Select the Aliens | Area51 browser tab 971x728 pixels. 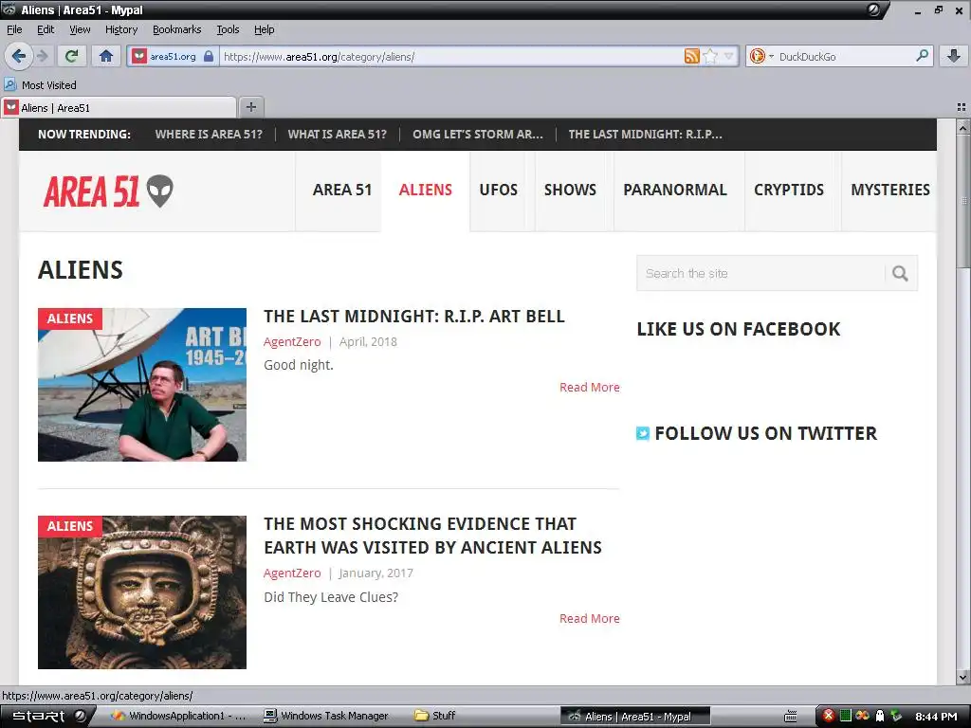[x=119, y=108]
